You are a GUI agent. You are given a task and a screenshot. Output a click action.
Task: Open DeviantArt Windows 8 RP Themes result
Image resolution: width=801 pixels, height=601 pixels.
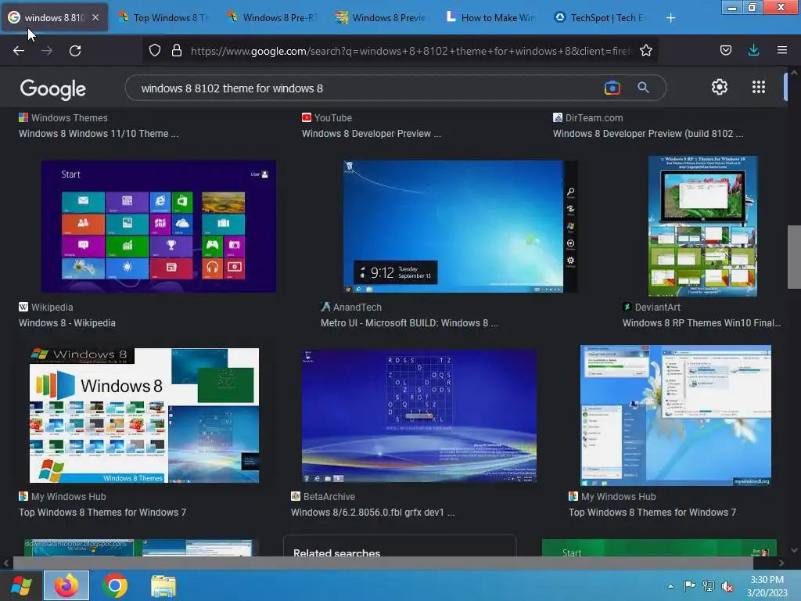click(702, 323)
